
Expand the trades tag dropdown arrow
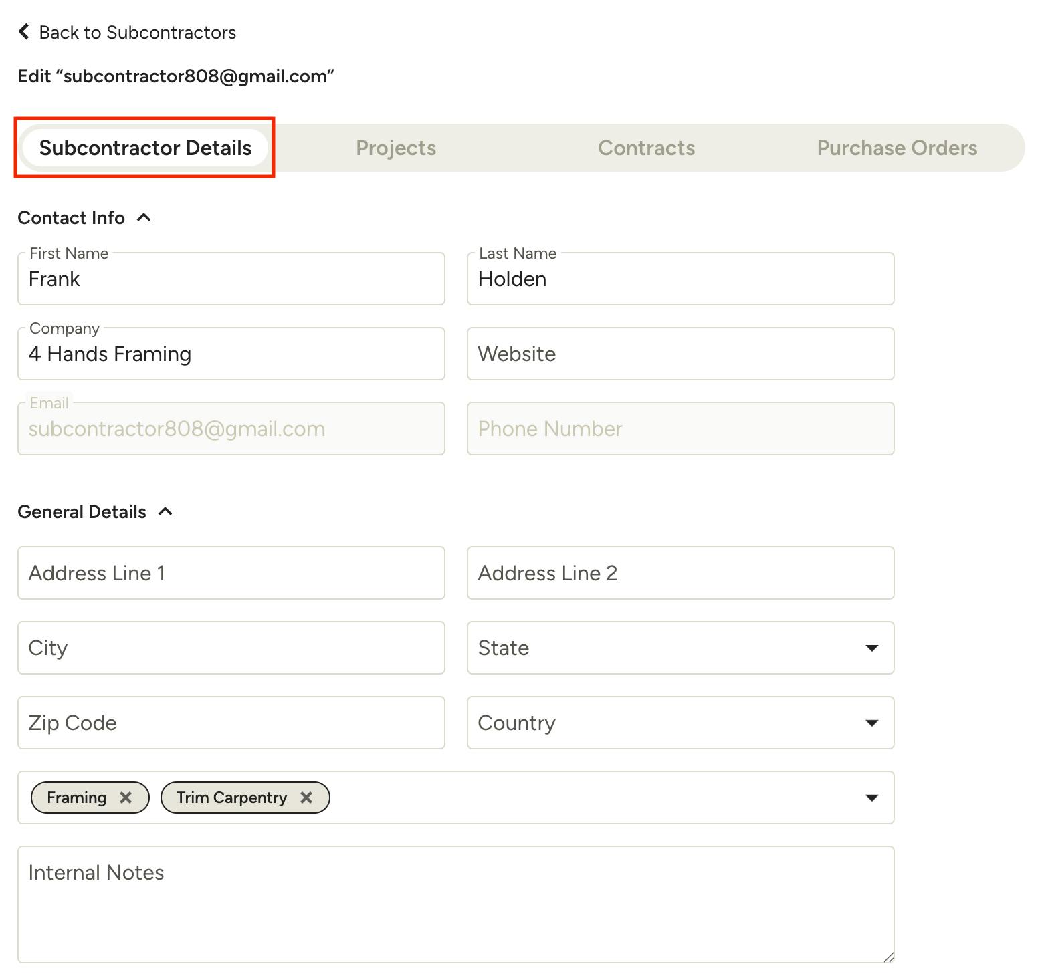click(871, 798)
